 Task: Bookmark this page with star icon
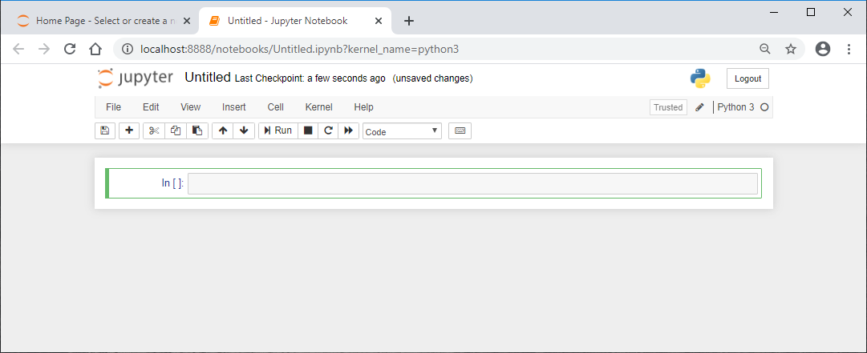(791, 49)
